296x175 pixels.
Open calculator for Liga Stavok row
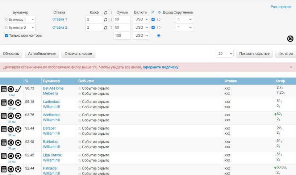coord(4,156)
